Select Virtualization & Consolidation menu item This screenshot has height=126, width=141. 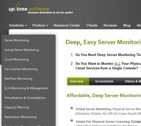pos(25,98)
